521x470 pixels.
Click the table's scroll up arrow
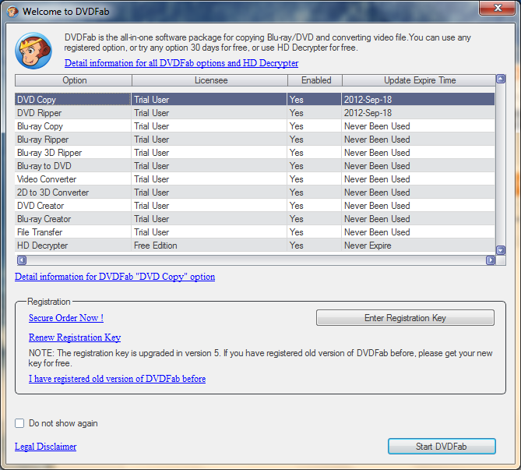tap(501, 79)
